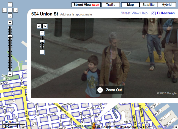Screen dimensions: 178x129
Task: Click the map zoom slider handle
Action: click(10, 36)
